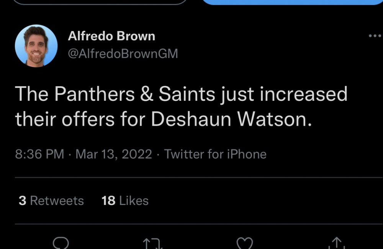Tap the share upload icon
The height and width of the screenshot is (249, 383).
tap(336, 243)
